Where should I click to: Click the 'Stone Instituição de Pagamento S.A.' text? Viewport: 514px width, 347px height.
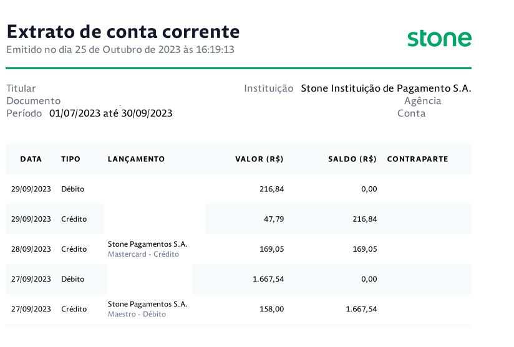386,88
